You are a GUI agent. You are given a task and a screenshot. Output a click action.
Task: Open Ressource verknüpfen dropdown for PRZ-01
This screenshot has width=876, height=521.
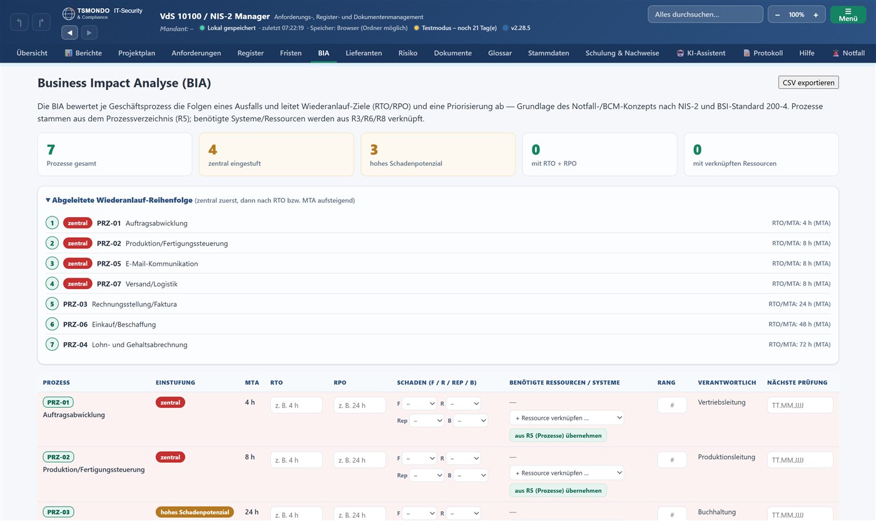pos(567,418)
